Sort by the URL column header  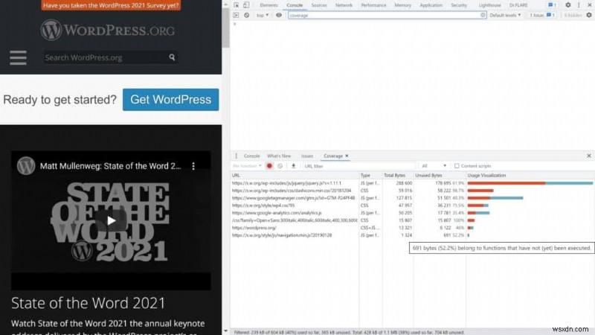[x=295, y=176]
